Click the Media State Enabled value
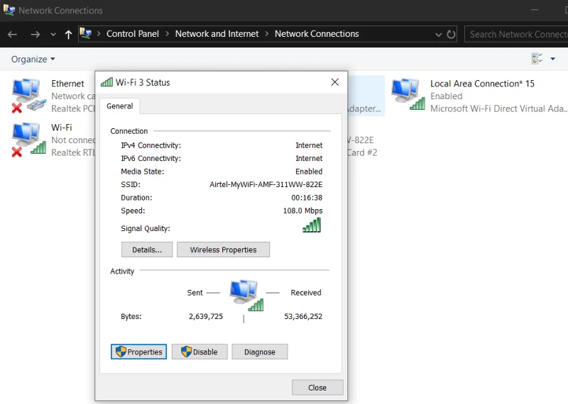568x404 pixels. pos(309,172)
